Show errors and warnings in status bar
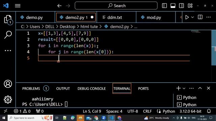 click(x=22, y=111)
